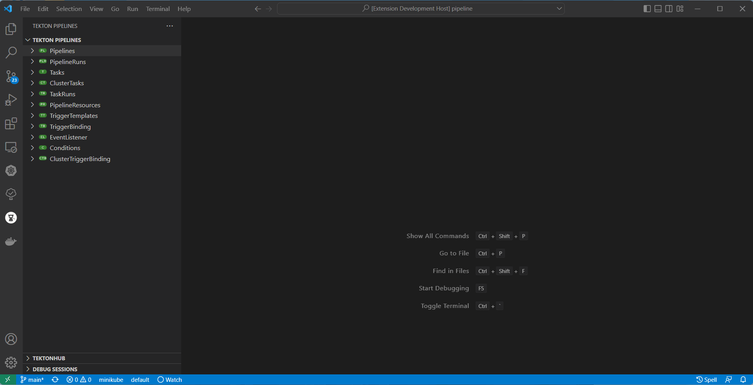The height and width of the screenshot is (385, 753).
Task: Open Remote Explorer icon
Action: [x=11, y=147]
